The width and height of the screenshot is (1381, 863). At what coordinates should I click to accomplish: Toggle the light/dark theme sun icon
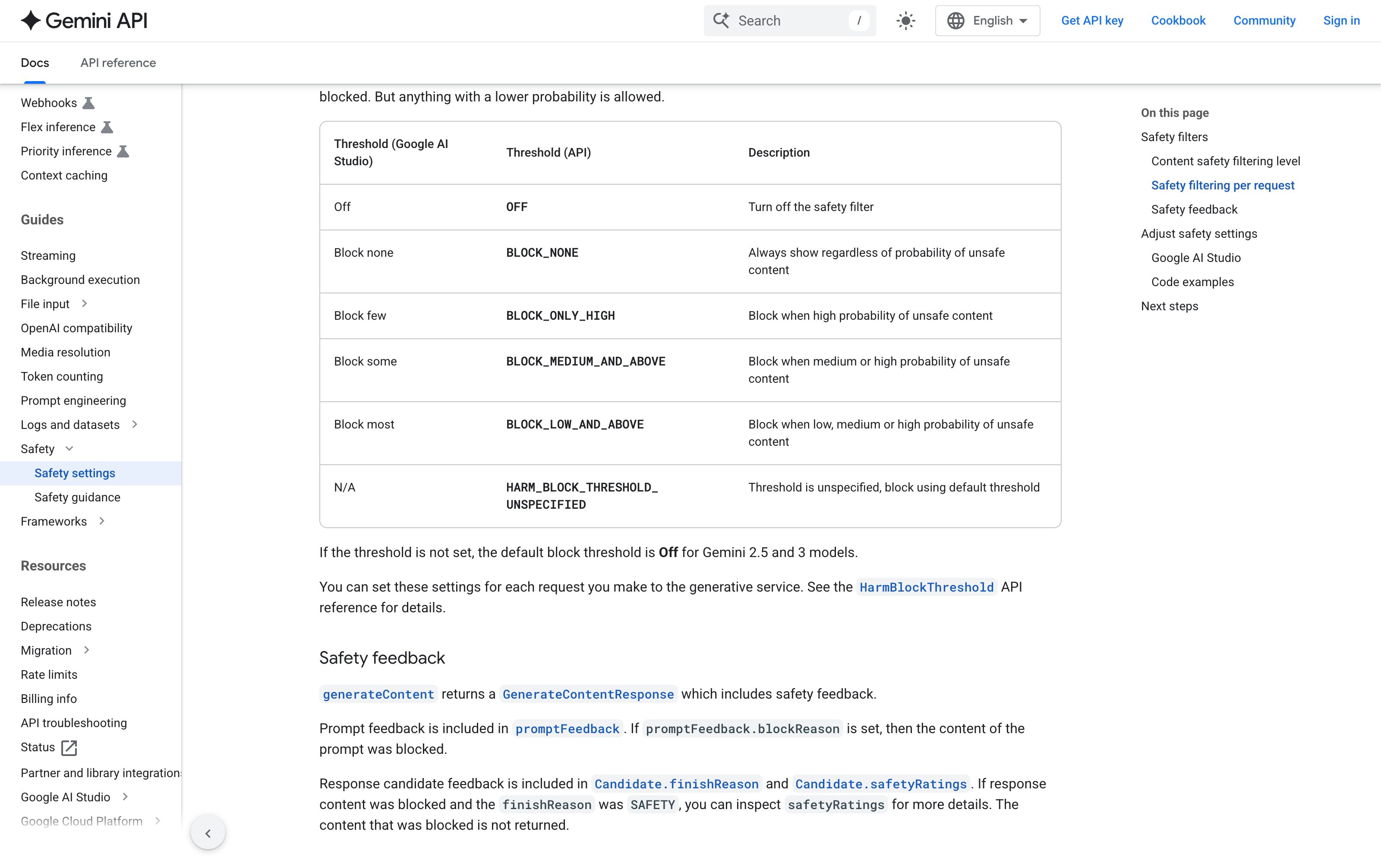pyautogui.click(x=906, y=21)
